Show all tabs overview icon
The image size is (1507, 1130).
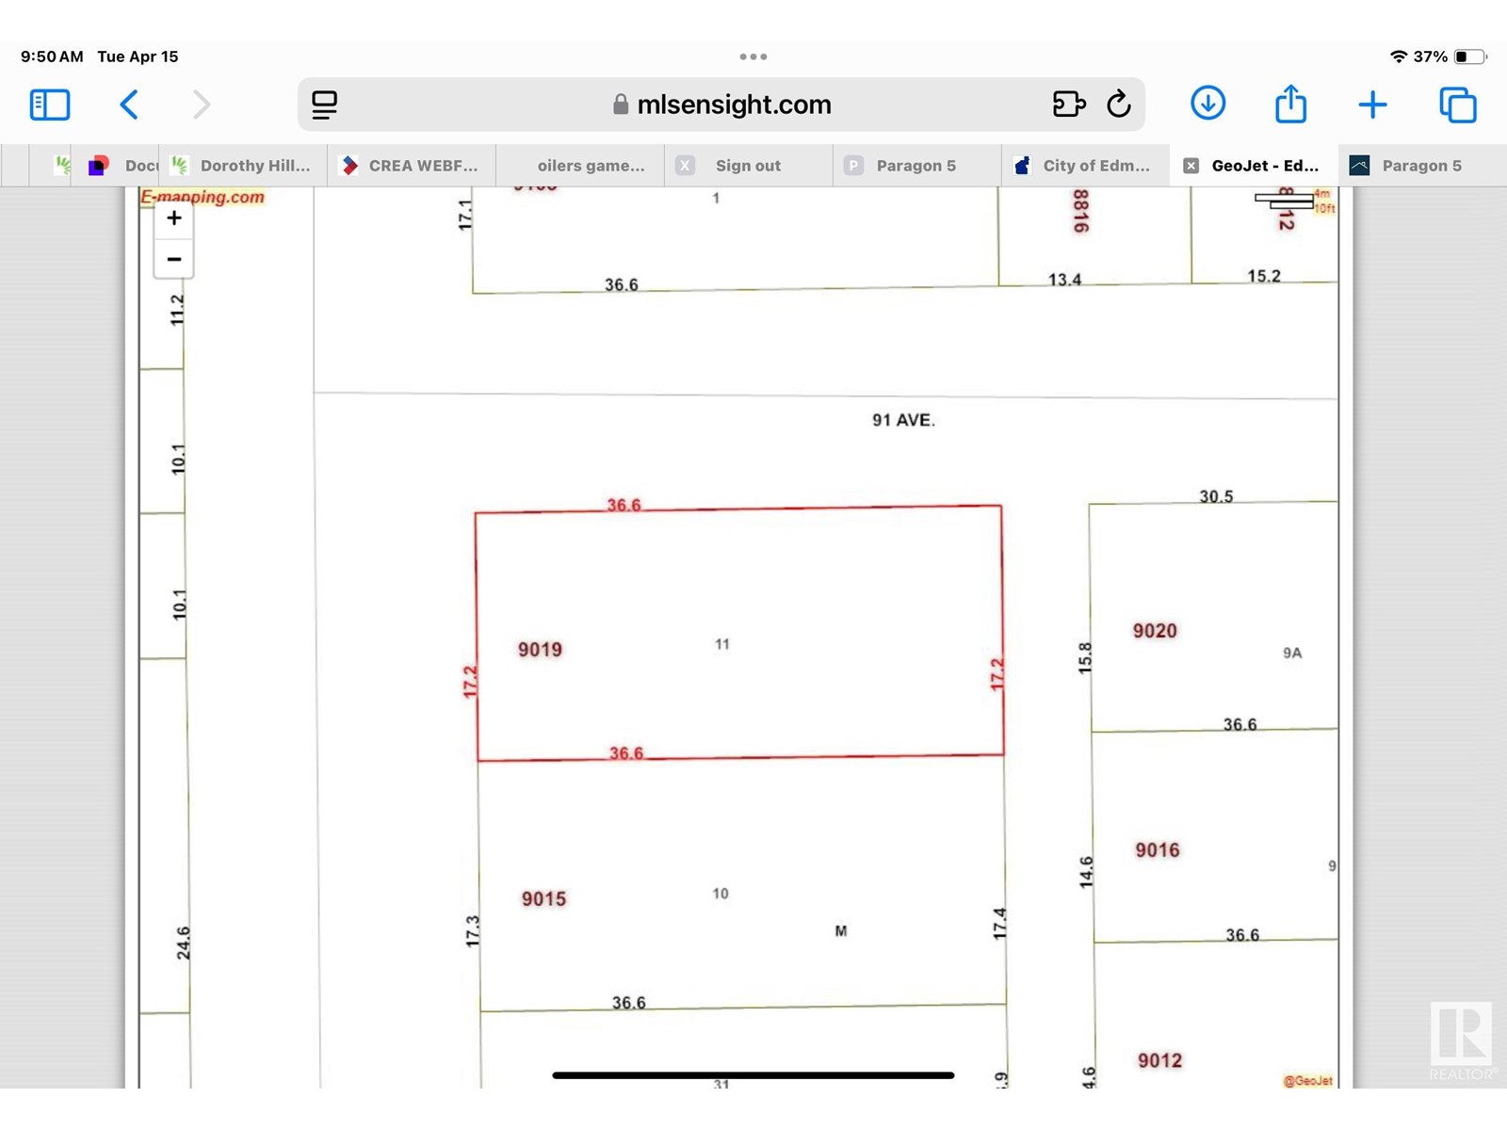tap(1458, 105)
